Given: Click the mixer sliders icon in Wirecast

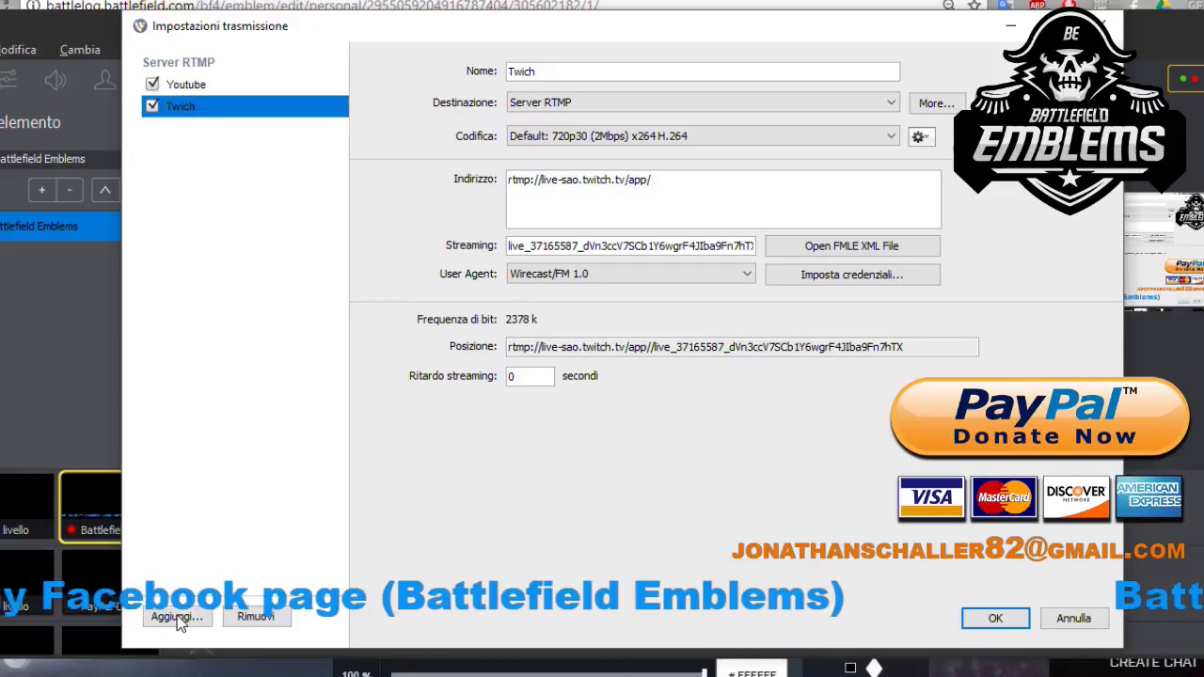Looking at the screenshot, I should tap(8, 82).
